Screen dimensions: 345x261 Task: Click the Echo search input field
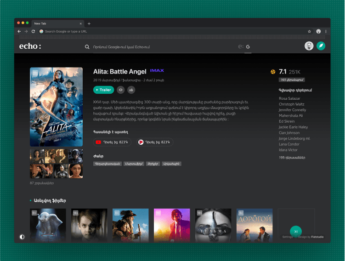(x=161, y=46)
